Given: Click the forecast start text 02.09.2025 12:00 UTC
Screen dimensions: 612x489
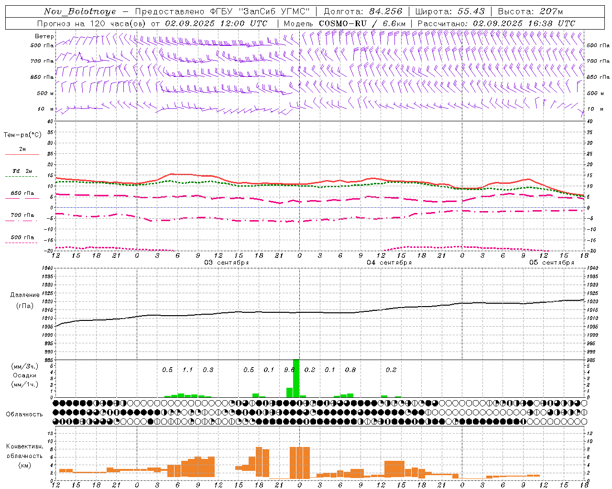Looking at the screenshot, I should tap(216, 23).
